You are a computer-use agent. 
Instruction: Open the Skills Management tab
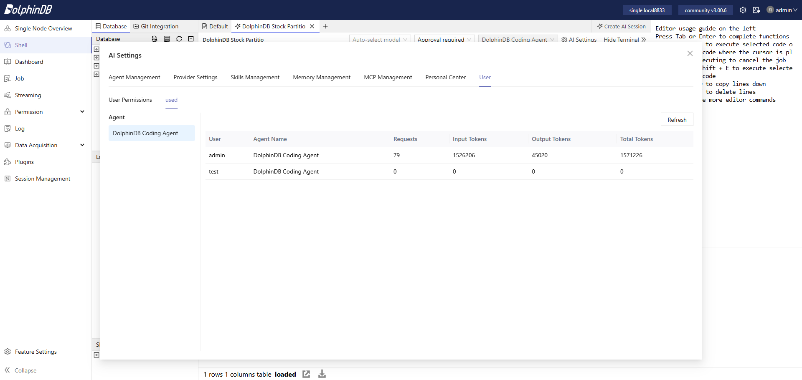pos(255,77)
